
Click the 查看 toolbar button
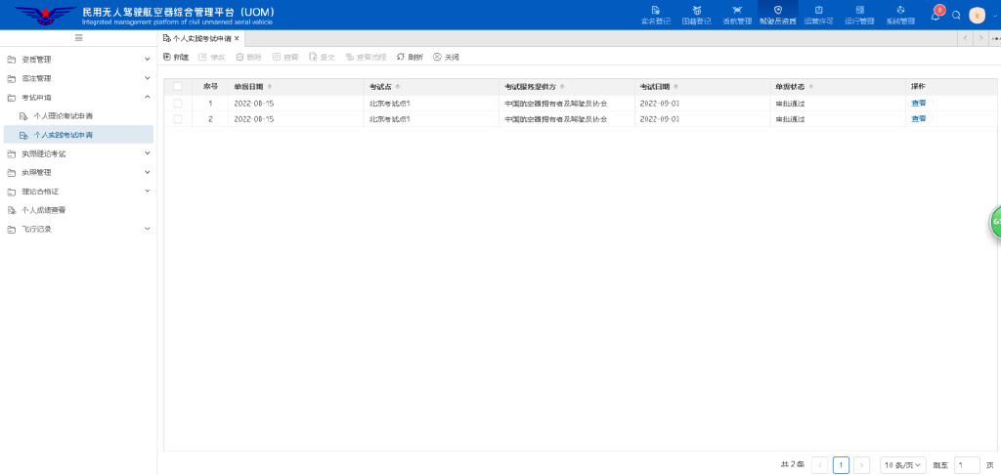click(285, 57)
